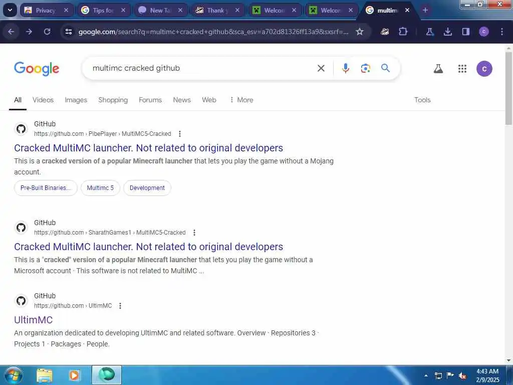Open the UltimMC result link

(x=34, y=320)
